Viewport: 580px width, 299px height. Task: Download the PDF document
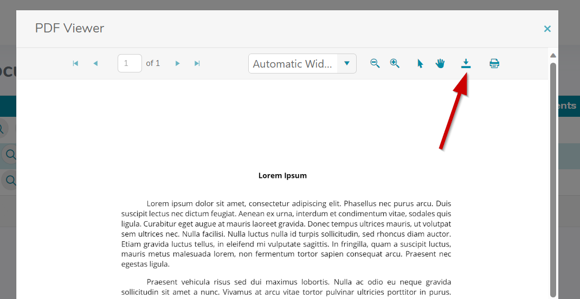click(466, 64)
